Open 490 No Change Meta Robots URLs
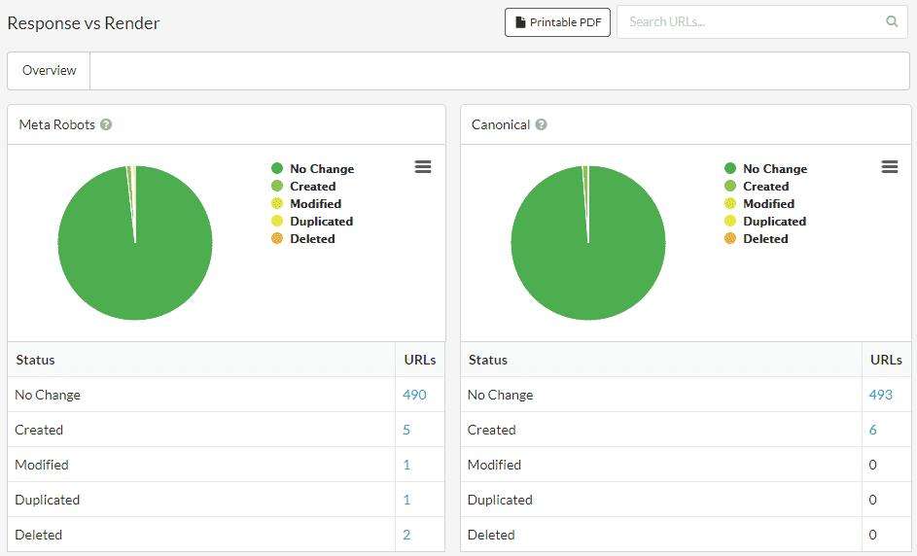 tap(414, 395)
